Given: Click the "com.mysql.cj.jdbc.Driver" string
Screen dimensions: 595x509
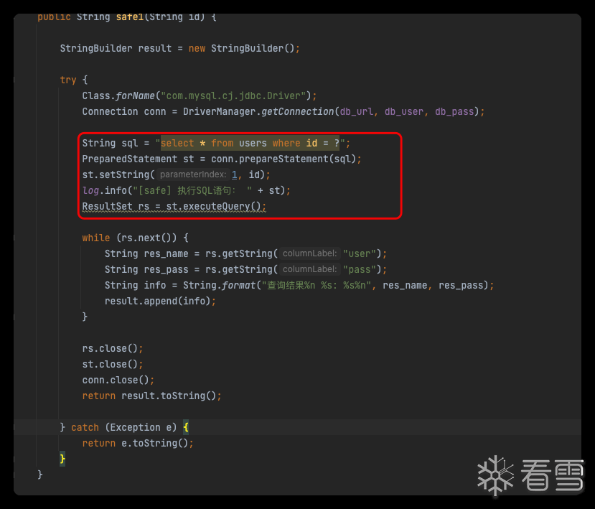Looking at the screenshot, I should [x=235, y=95].
